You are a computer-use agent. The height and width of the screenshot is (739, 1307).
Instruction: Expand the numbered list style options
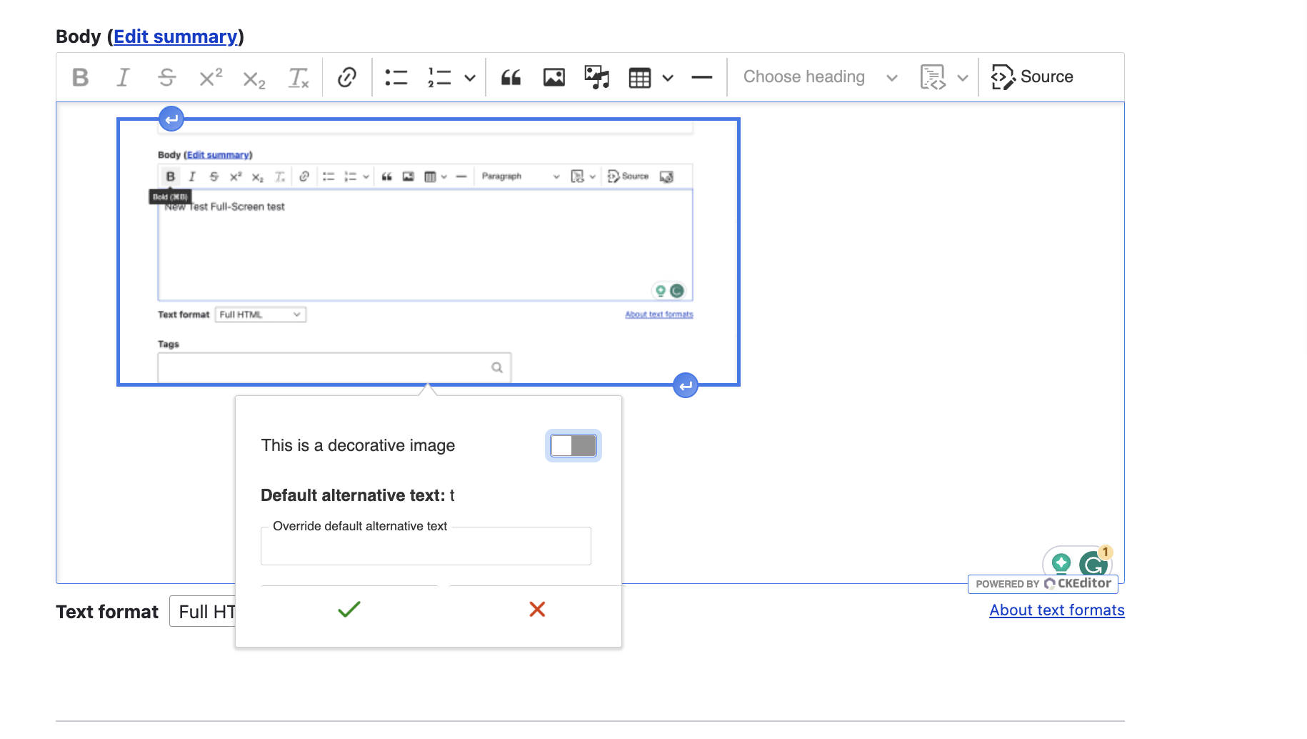(x=470, y=78)
